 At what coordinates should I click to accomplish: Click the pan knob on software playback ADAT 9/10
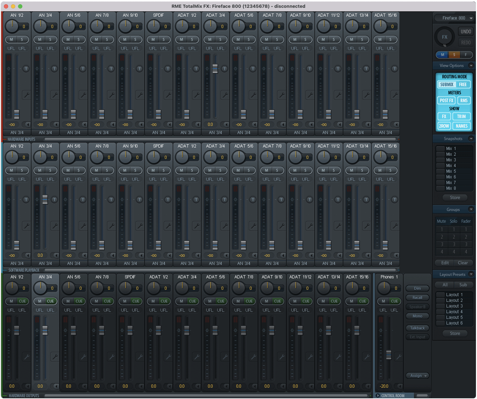coord(296,157)
